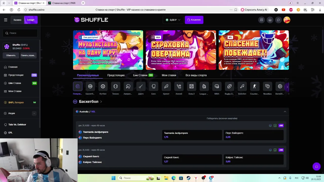Switch to Casino mode
Image resolution: width=324 pixels, height=182 pixels.
(x=17, y=20)
